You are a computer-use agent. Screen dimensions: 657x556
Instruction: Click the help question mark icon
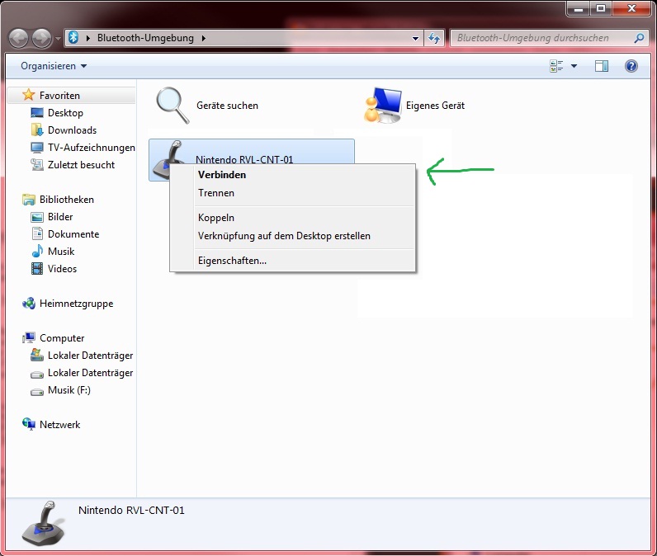[631, 66]
